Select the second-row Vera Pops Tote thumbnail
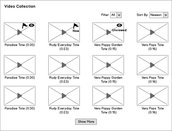 pyautogui.click(x=153, y=65)
